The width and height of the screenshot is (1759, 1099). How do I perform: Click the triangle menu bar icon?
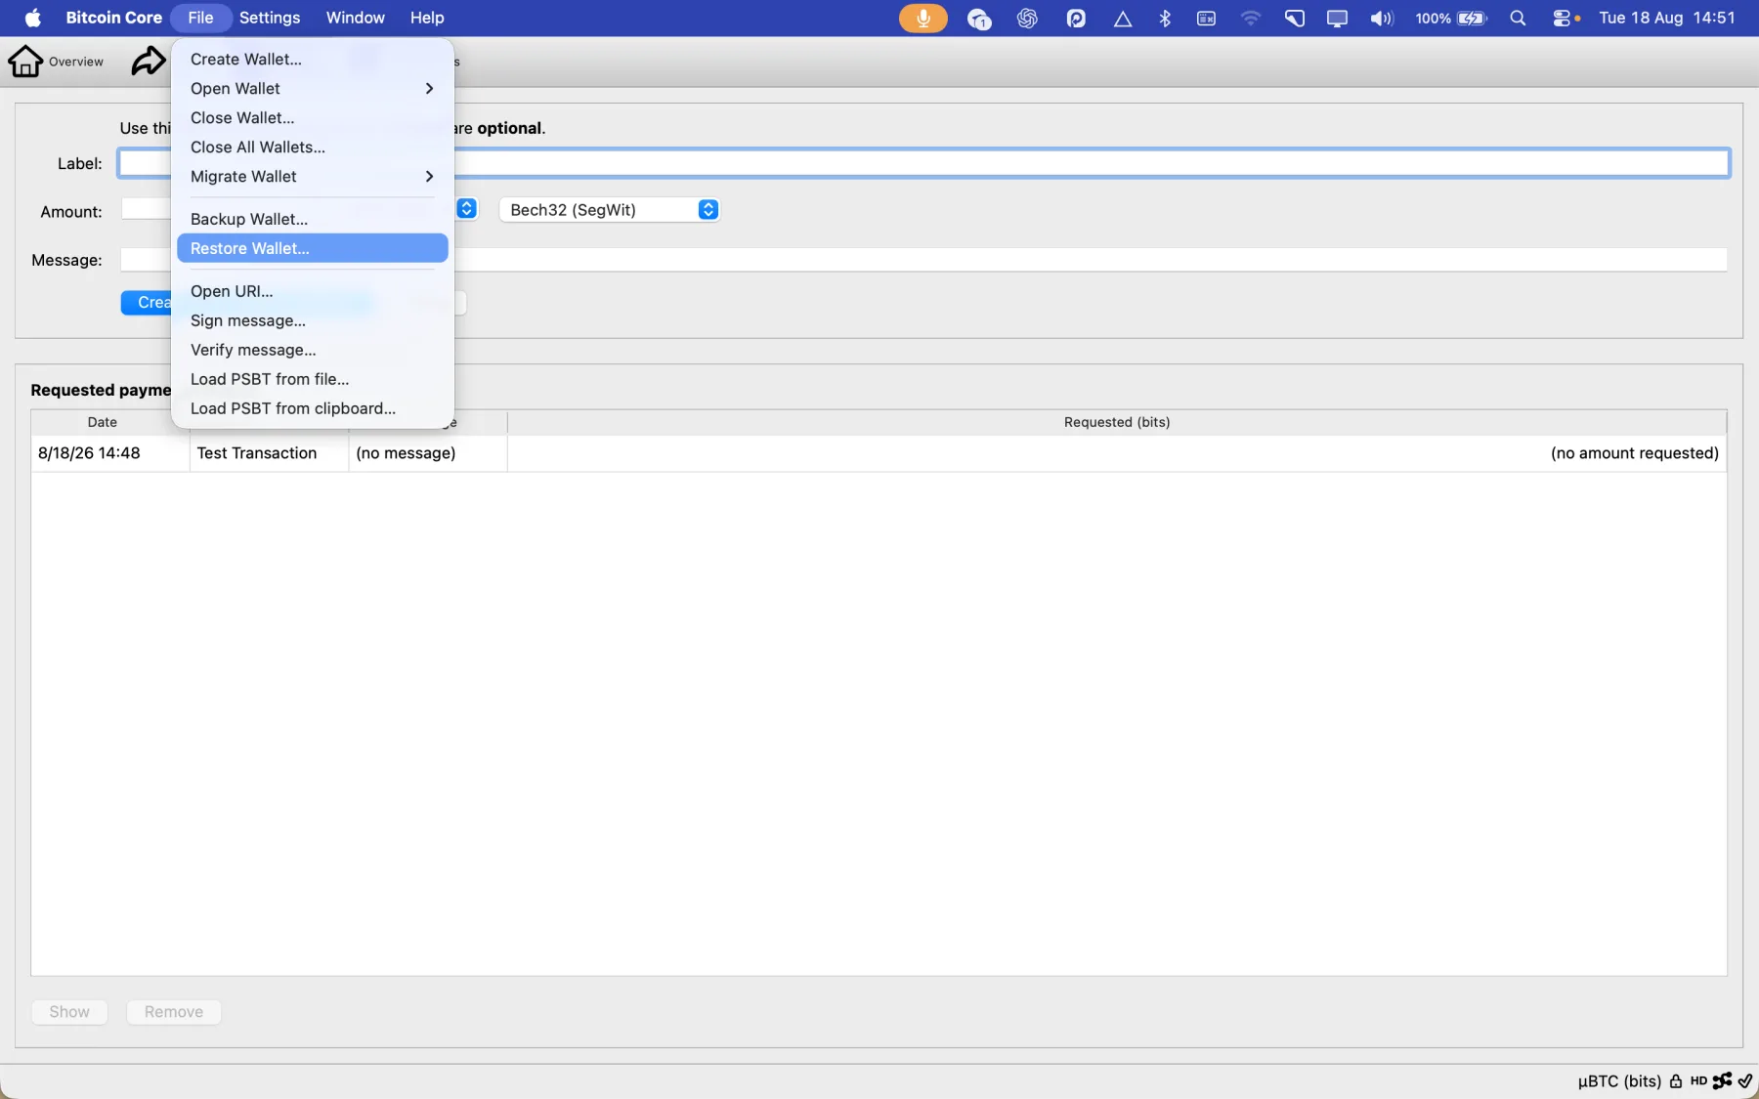pos(1123,18)
